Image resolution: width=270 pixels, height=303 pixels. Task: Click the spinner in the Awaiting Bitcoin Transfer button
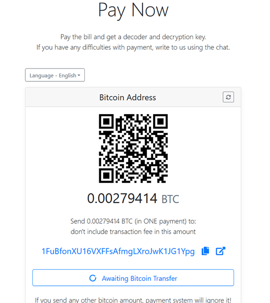point(93,278)
